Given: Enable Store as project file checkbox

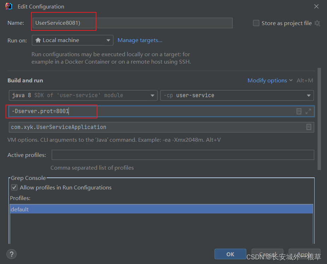Looking at the screenshot, I should 256,23.
